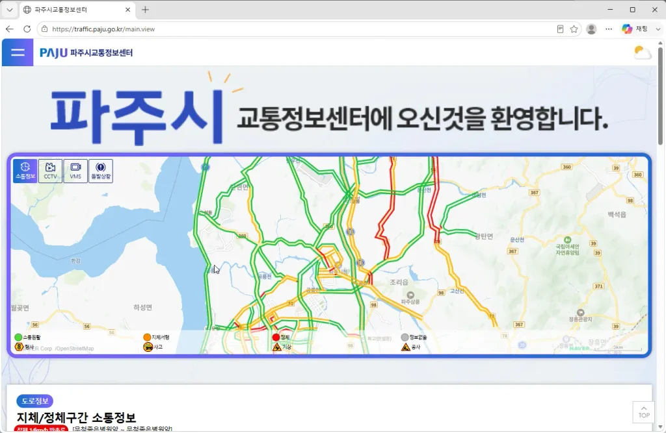This screenshot has height=433, width=666.
Task: Click the 월곶면 map label
Action: click(20, 308)
